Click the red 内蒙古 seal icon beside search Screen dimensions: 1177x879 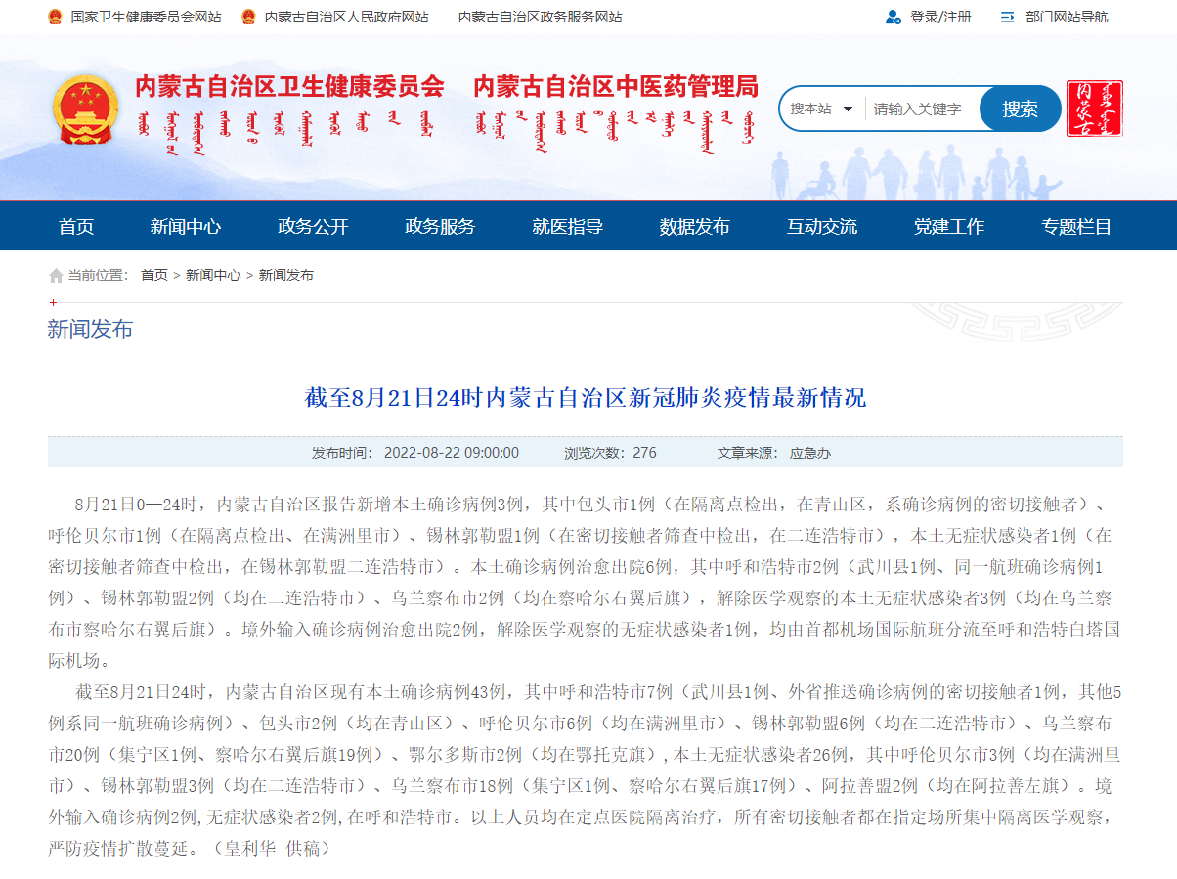[1094, 109]
